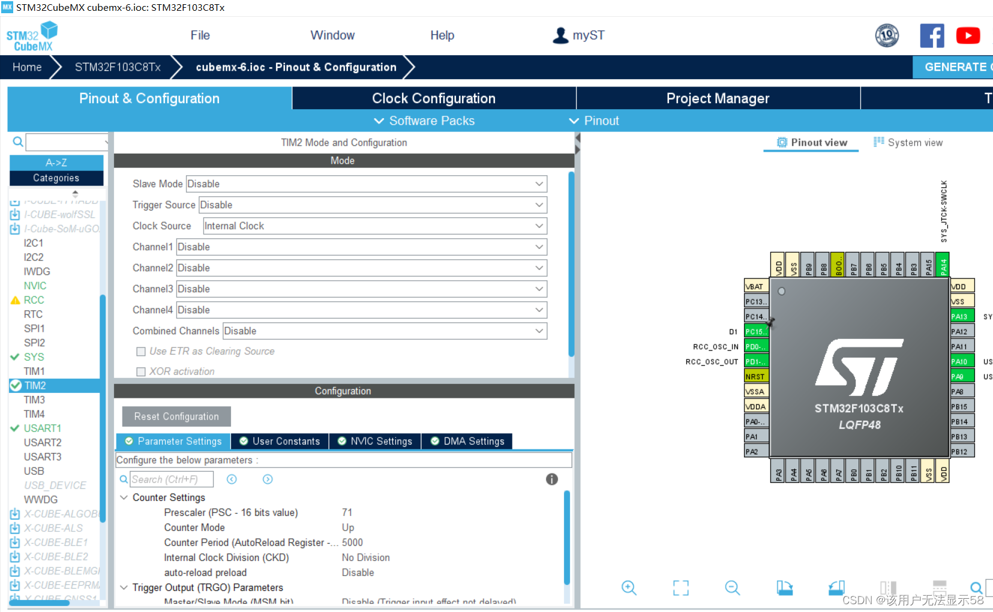Switch to Project Manager tab
This screenshot has height=612, width=993.
[x=718, y=98]
